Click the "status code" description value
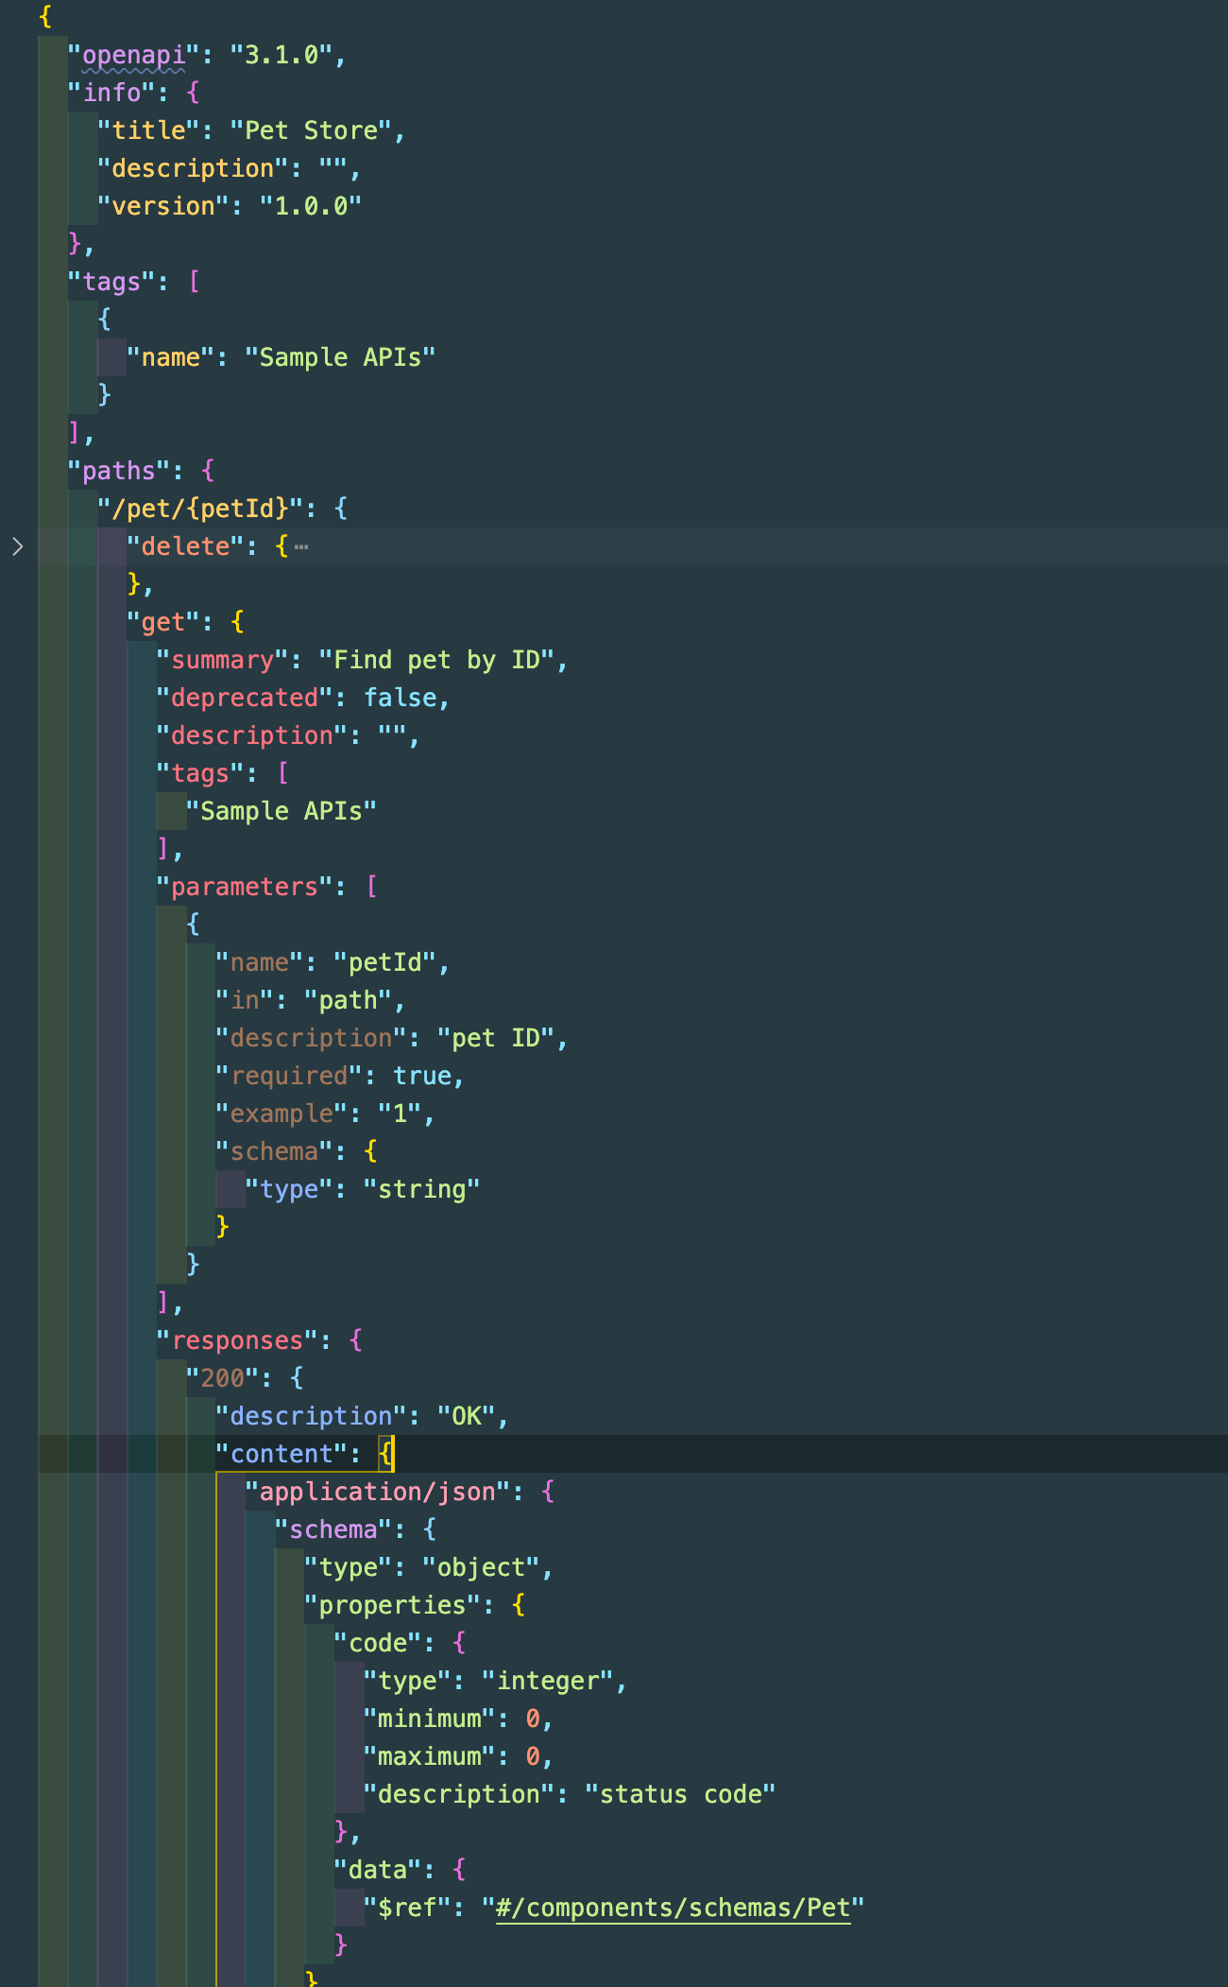The image size is (1228, 1987). pos(680,1794)
